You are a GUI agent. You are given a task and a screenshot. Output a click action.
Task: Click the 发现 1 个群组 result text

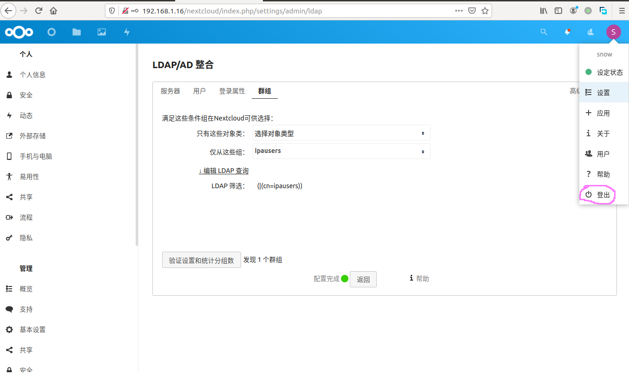263,260
